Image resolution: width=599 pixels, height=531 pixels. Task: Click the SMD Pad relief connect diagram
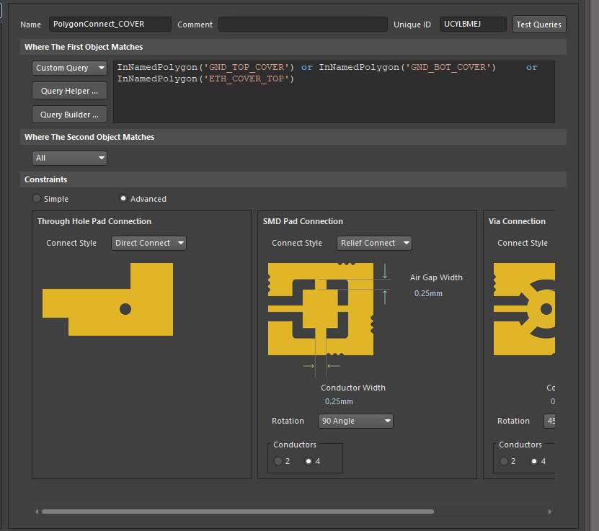point(321,308)
